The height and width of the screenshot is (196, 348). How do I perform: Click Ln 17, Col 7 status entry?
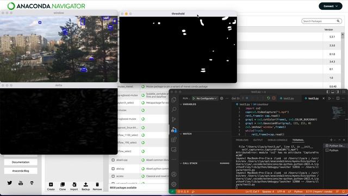[x=252, y=192]
